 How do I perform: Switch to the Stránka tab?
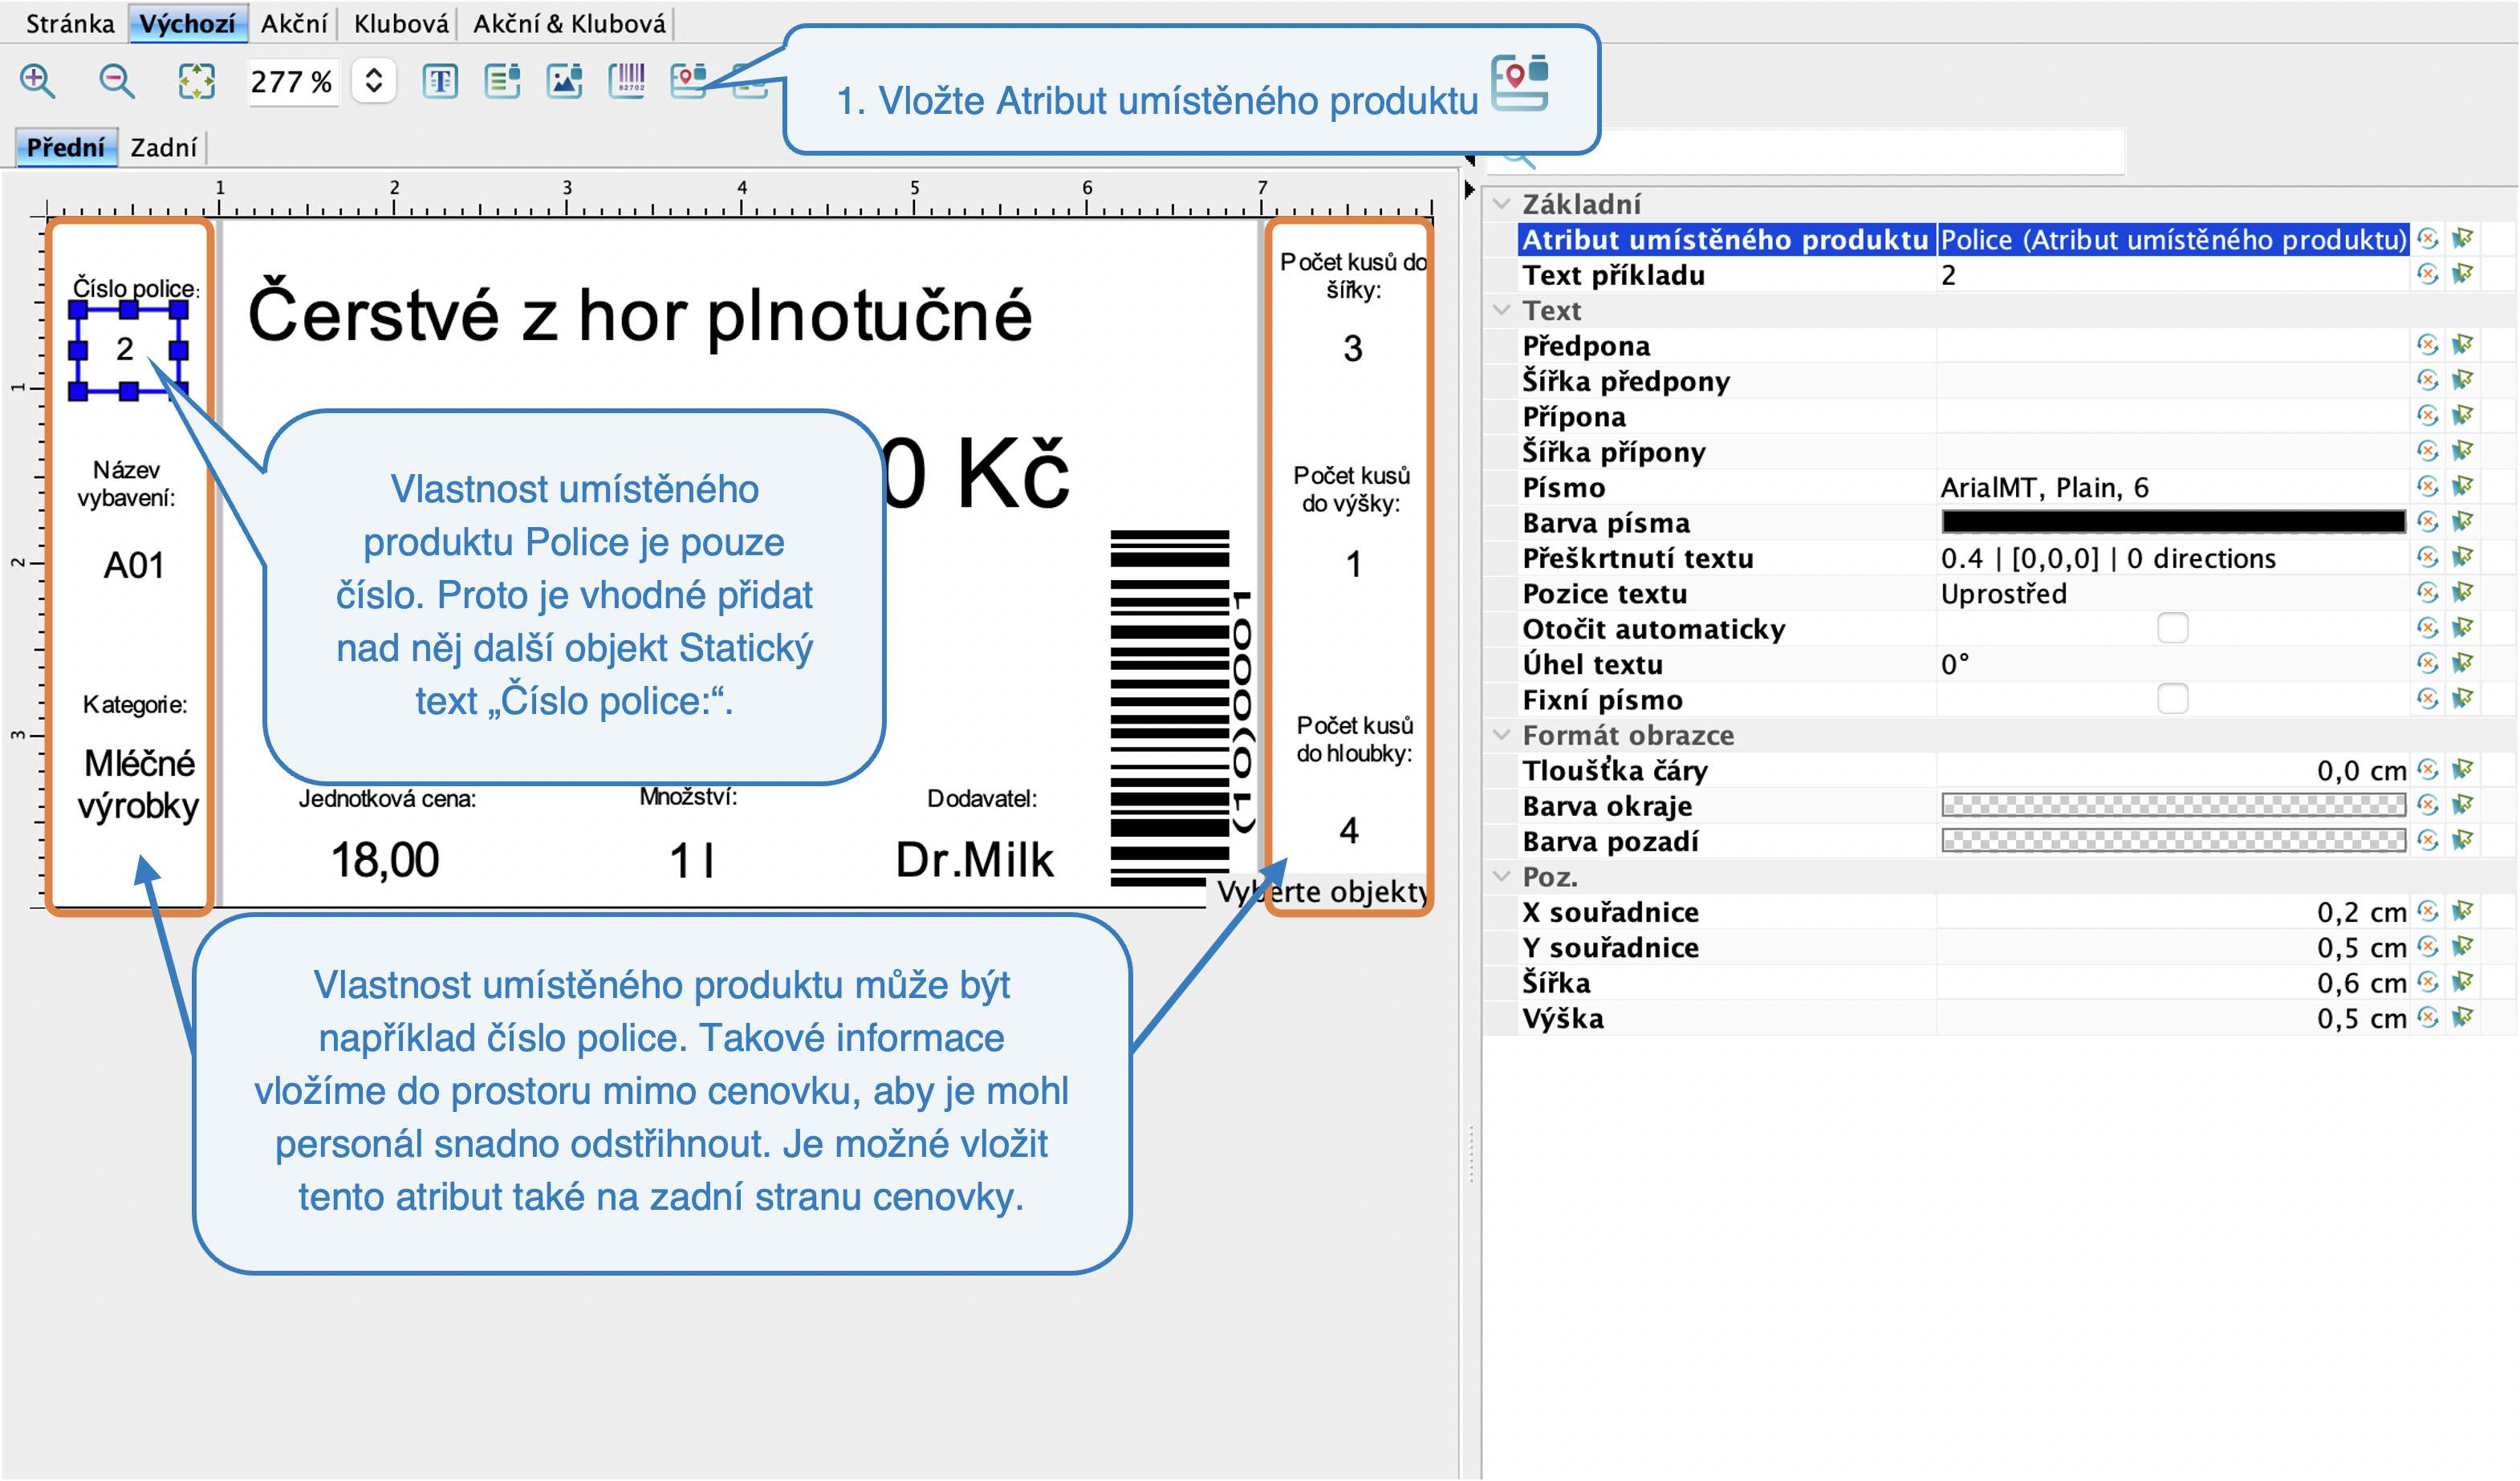tap(70, 23)
